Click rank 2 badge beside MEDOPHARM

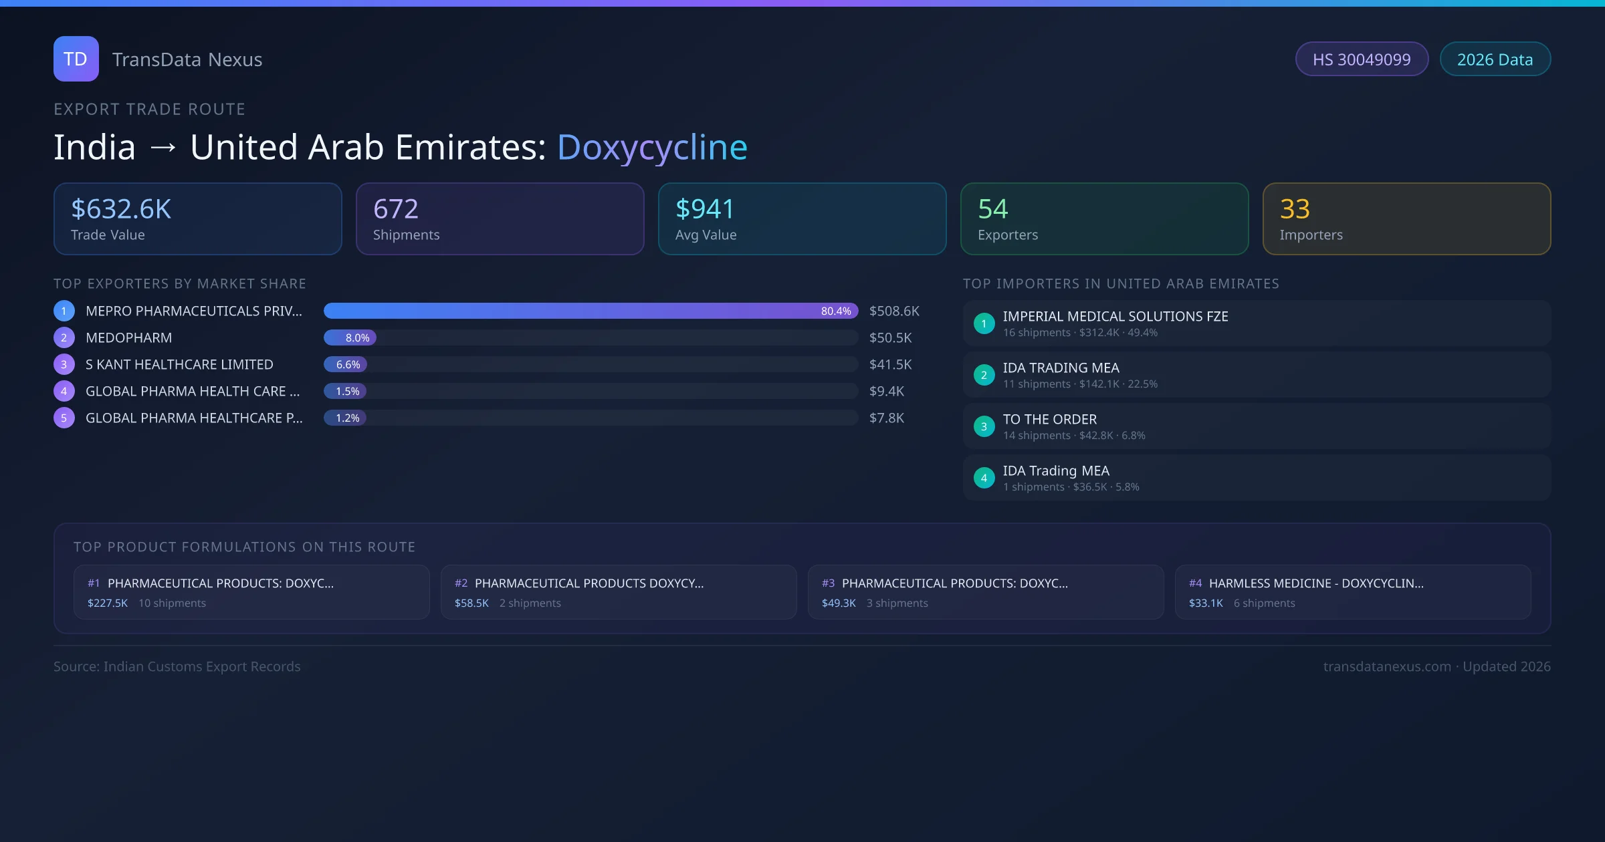click(x=64, y=337)
